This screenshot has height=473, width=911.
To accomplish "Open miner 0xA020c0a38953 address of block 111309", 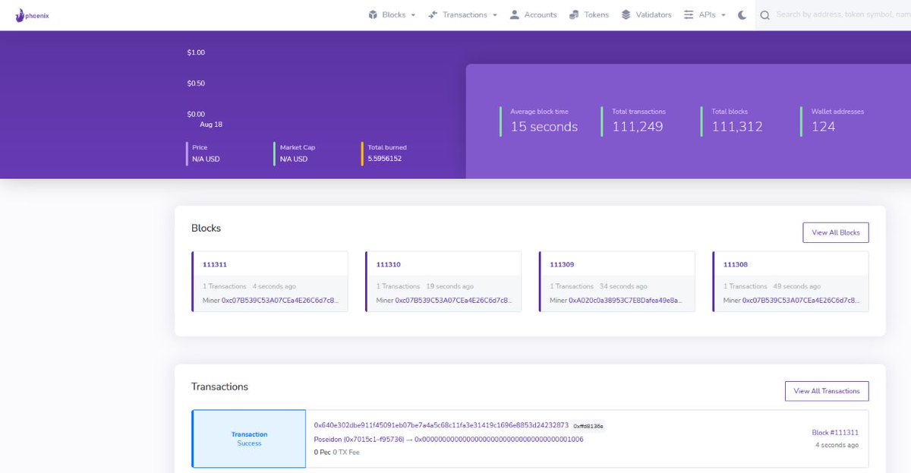I will tap(627, 301).
